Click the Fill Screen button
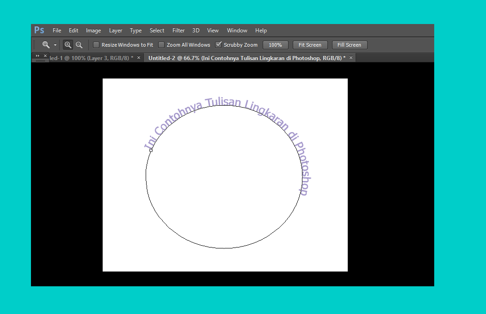Viewport: 486px width, 314px height. 349,45
